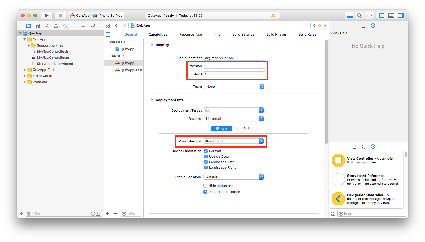
Task: Expand the Supporting Files folder
Action: (29, 45)
